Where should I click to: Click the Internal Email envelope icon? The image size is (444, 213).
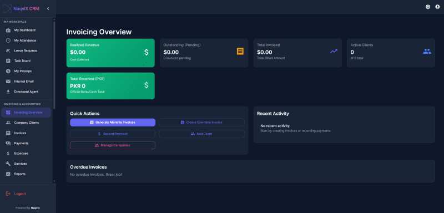point(8,82)
